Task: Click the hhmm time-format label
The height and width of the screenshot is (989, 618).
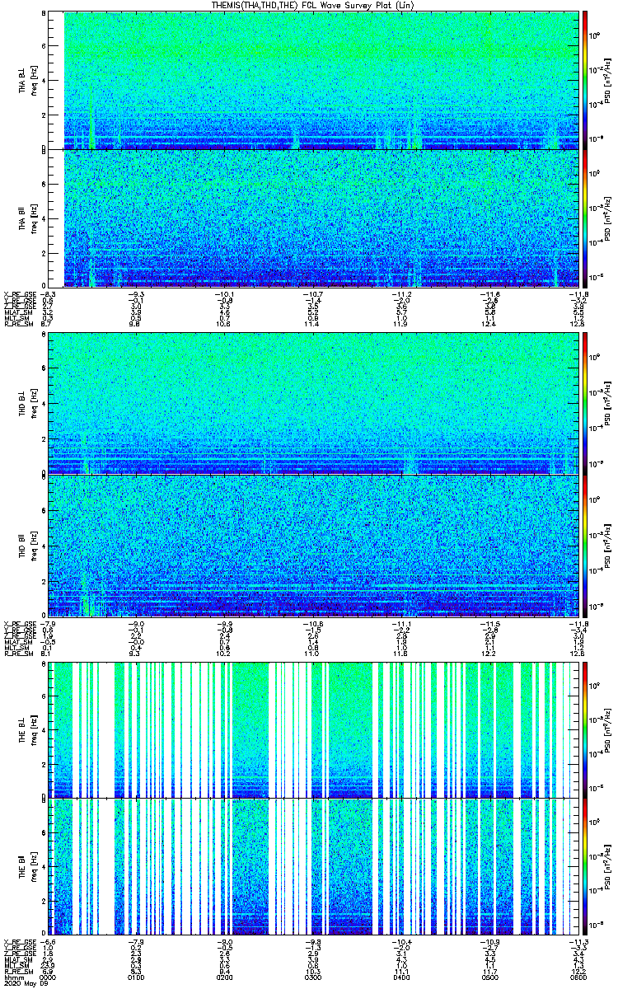Action: (x=12, y=977)
